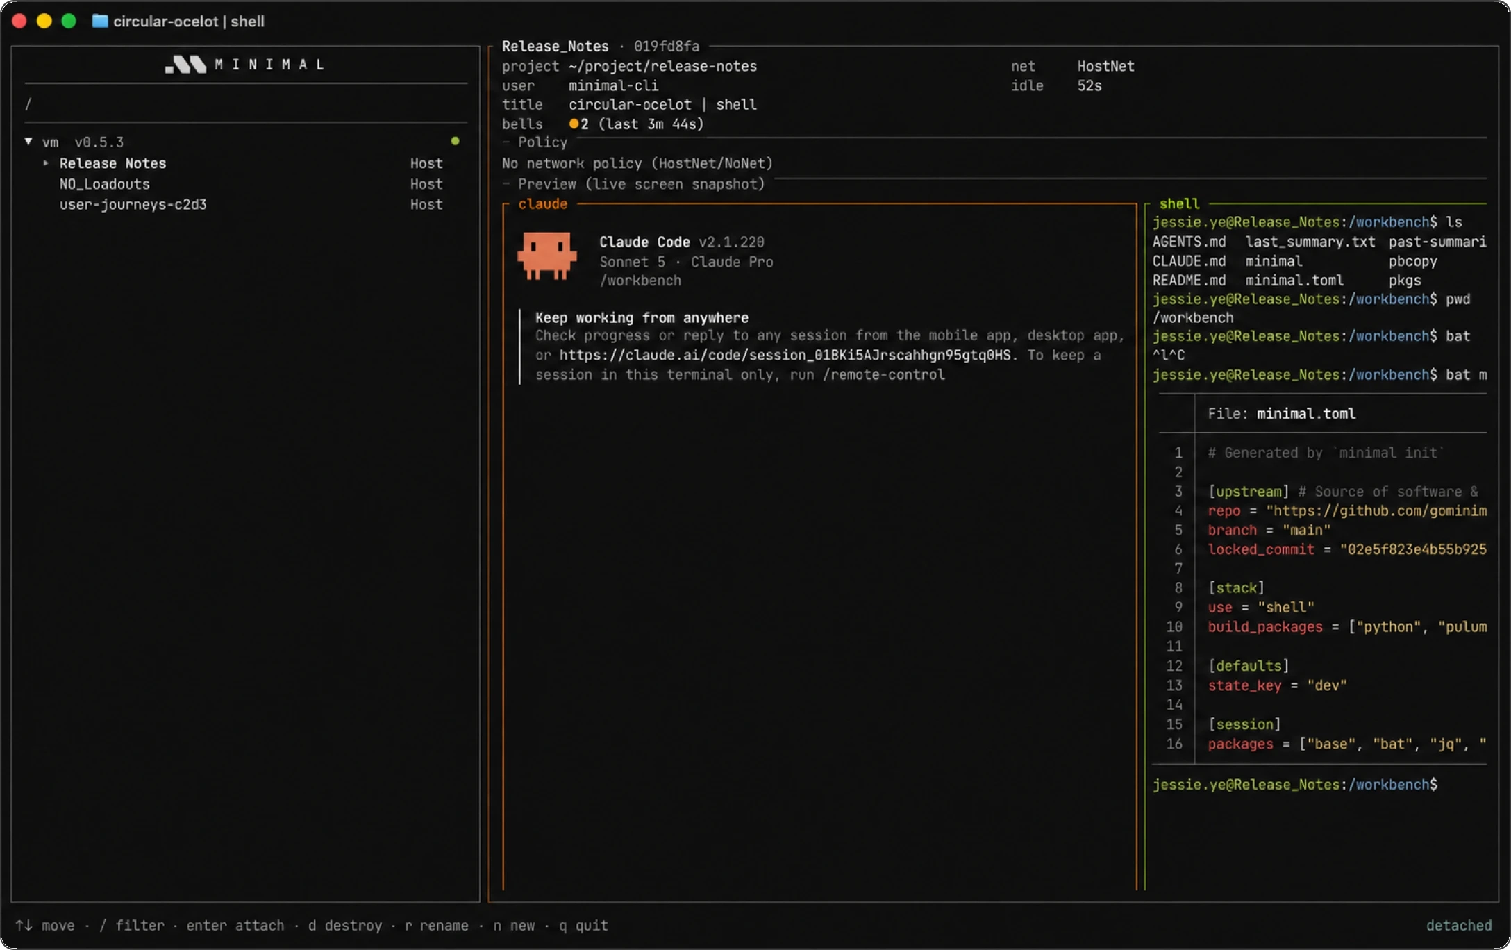
Task: Click the '/ filter' footer hint
Action: (132, 926)
